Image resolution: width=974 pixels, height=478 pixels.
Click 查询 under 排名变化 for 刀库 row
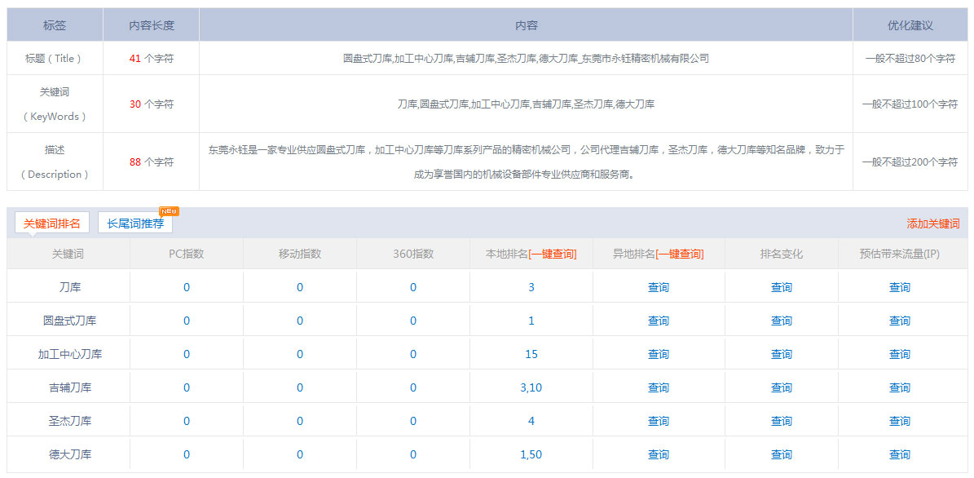pos(782,287)
